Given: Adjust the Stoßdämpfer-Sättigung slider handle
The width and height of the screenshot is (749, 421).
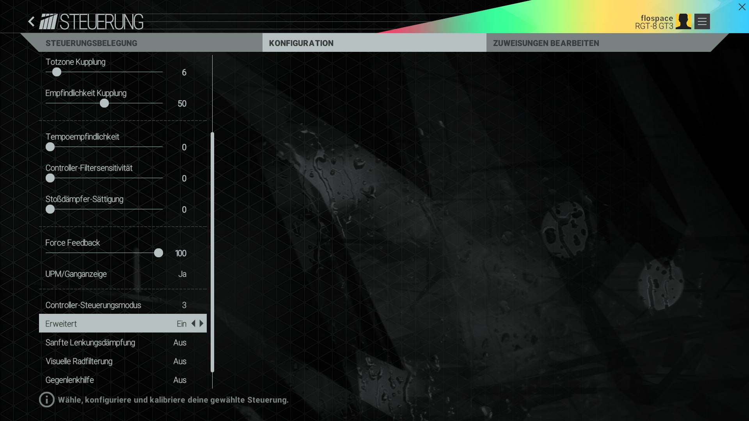Looking at the screenshot, I should 50,209.
